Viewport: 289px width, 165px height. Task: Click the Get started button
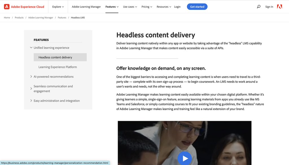tap(197, 6)
